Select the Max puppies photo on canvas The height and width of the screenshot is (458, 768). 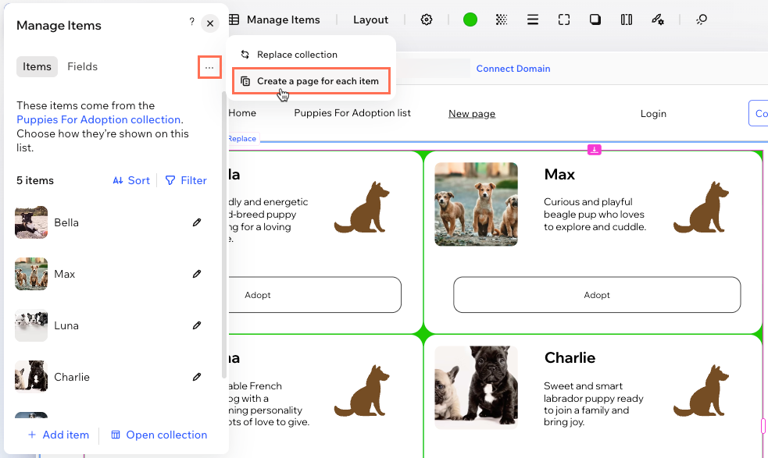(x=476, y=204)
